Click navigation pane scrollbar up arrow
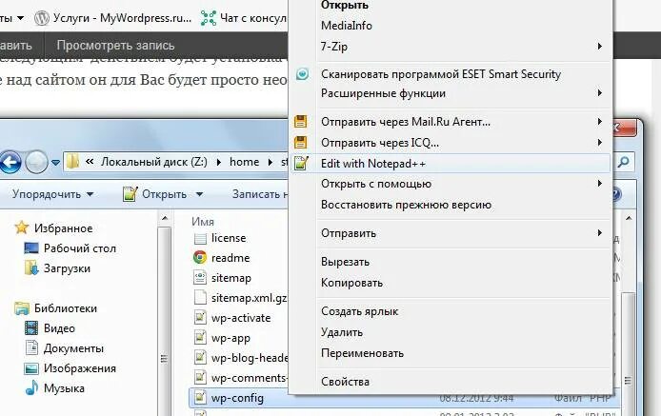661x416 pixels. (165, 218)
